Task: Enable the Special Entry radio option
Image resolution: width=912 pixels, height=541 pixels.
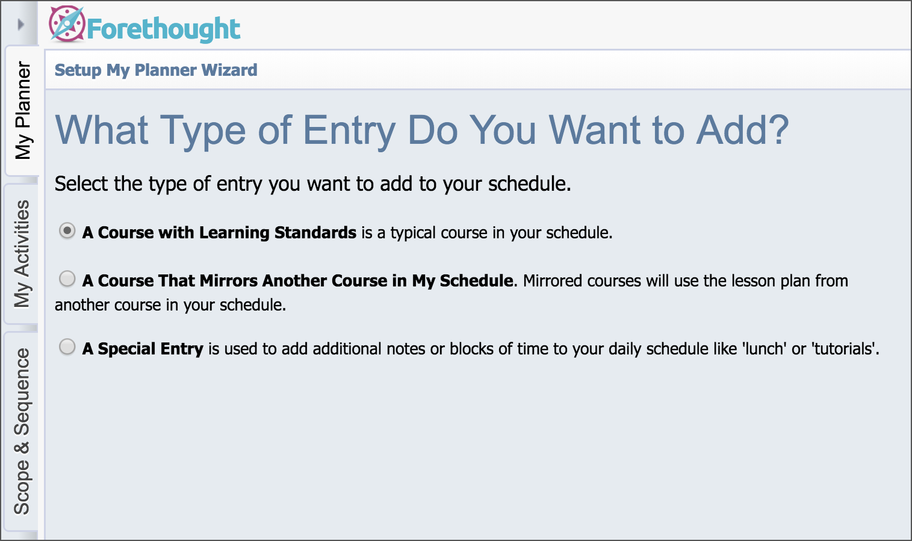Action: [67, 347]
